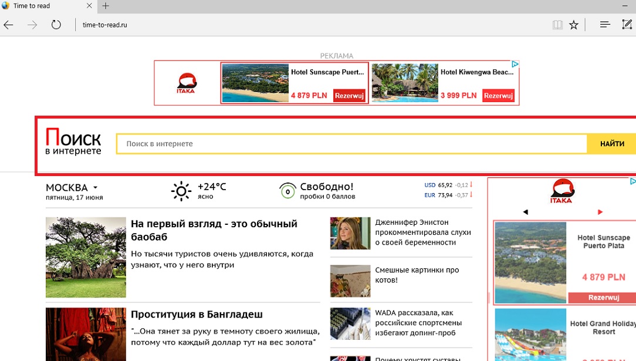Show the next ad slide arrow
The image size is (636, 361).
[x=600, y=212]
